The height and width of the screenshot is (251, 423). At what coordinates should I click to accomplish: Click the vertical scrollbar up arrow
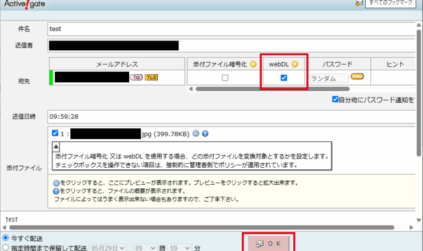(418, 25)
